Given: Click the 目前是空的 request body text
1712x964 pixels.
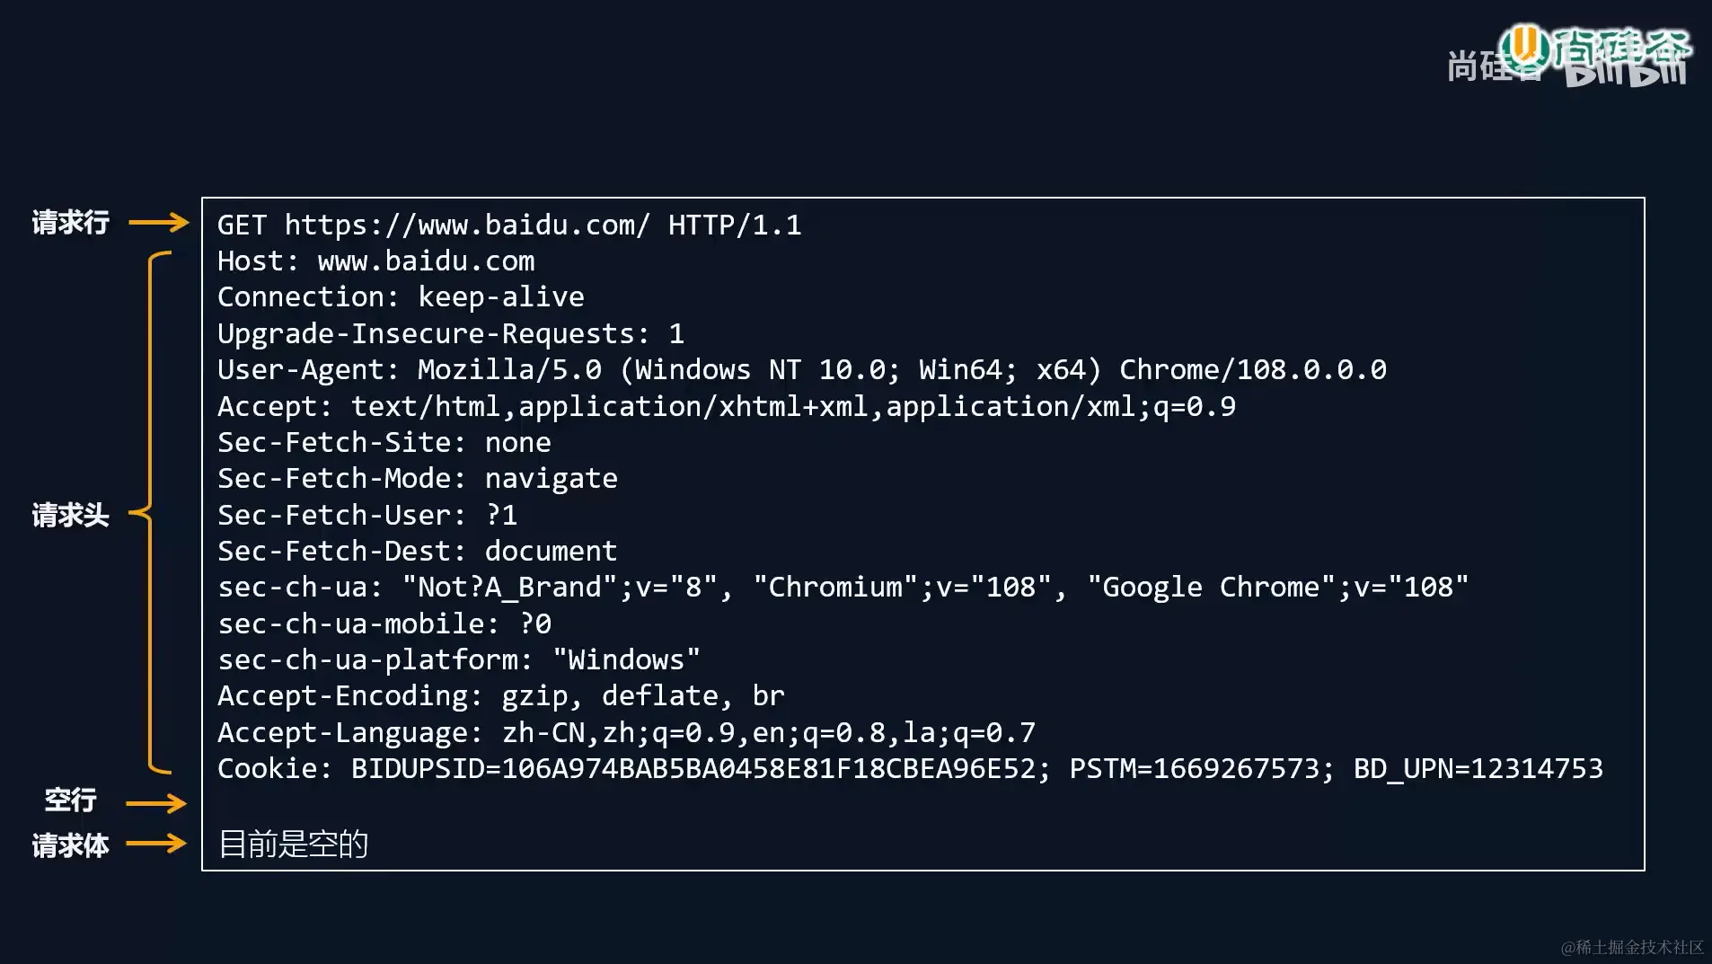Looking at the screenshot, I should (293, 844).
